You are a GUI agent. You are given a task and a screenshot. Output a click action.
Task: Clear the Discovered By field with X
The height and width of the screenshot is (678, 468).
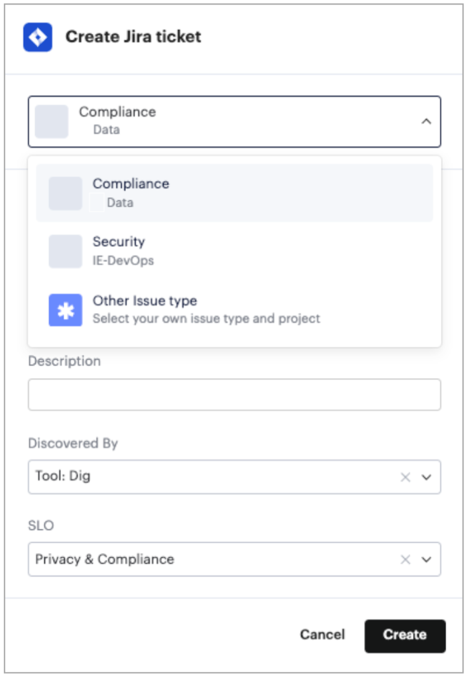405,477
